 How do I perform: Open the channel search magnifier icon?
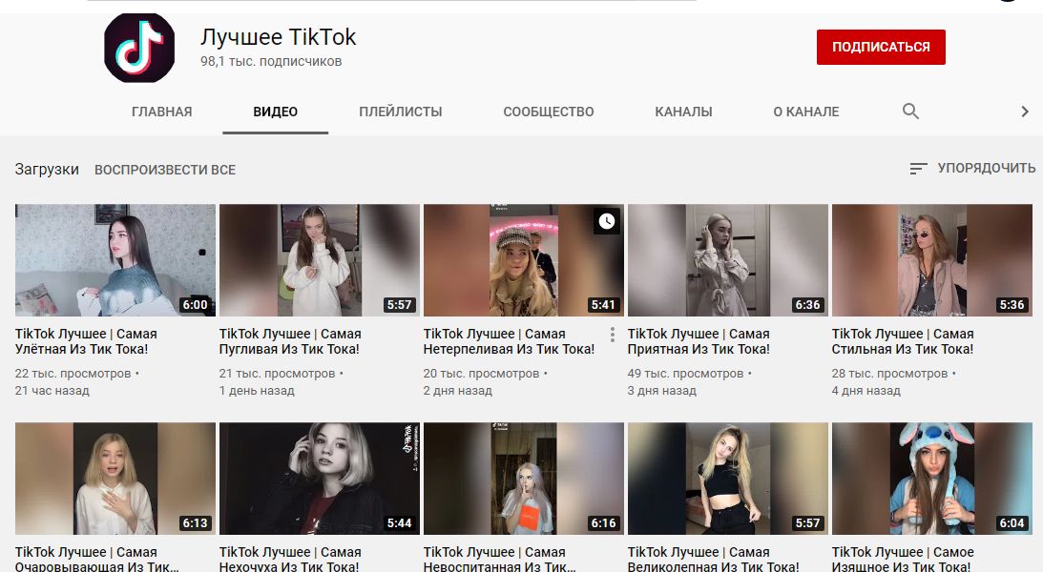[910, 112]
